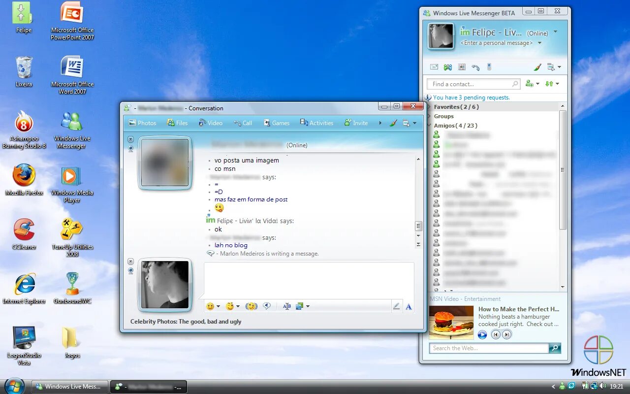630x394 pixels.
Task: Click the web search magnifier button
Action: point(555,348)
